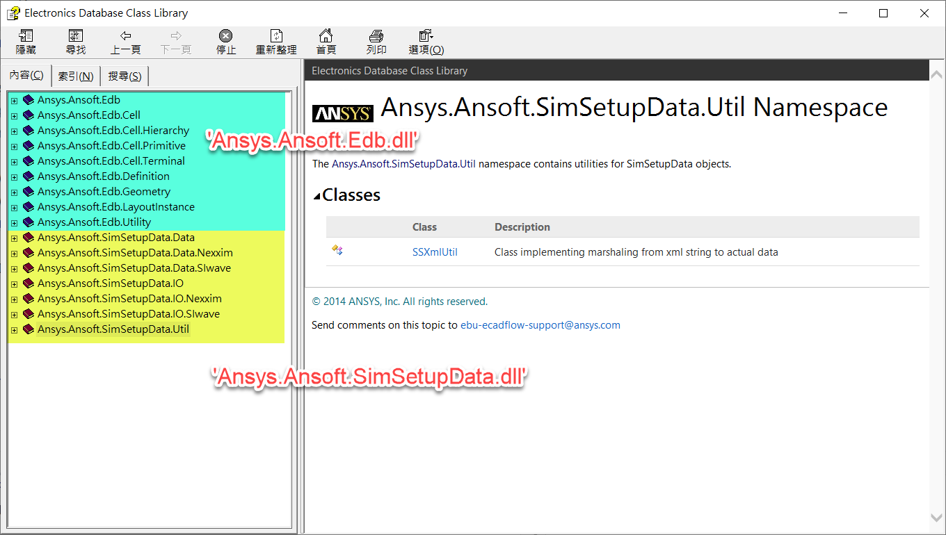This screenshot has width=946, height=535.
Task: Expand the Ansys.Ansoft.Edb.Definition node
Action: [x=14, y=176]
